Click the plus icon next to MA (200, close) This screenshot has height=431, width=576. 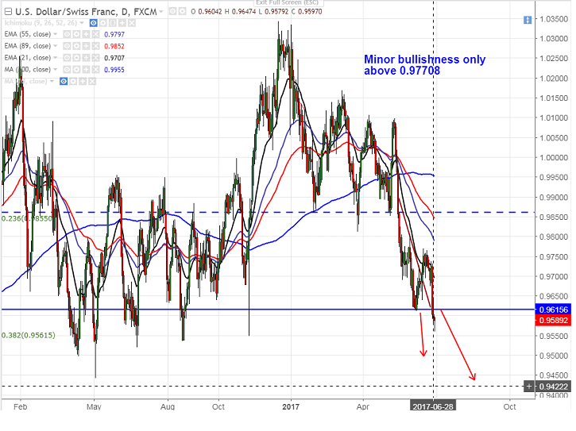pos(86,69)
